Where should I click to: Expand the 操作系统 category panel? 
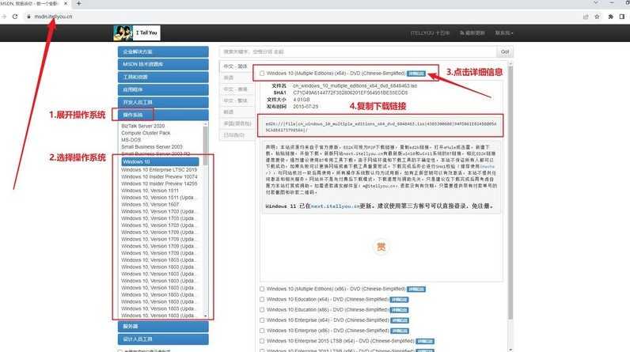click(164, 115)
